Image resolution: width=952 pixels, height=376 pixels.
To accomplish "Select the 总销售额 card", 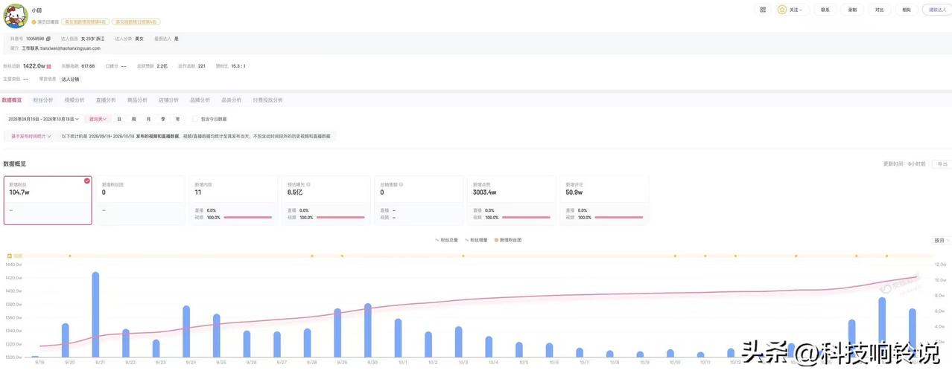I will 419,201.
